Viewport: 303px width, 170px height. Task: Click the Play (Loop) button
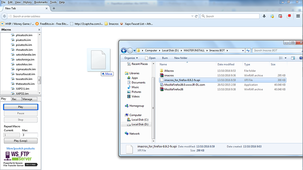(21, 141)
